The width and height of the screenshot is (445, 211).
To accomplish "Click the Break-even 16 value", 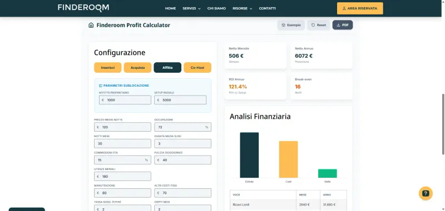I will 298,87.
